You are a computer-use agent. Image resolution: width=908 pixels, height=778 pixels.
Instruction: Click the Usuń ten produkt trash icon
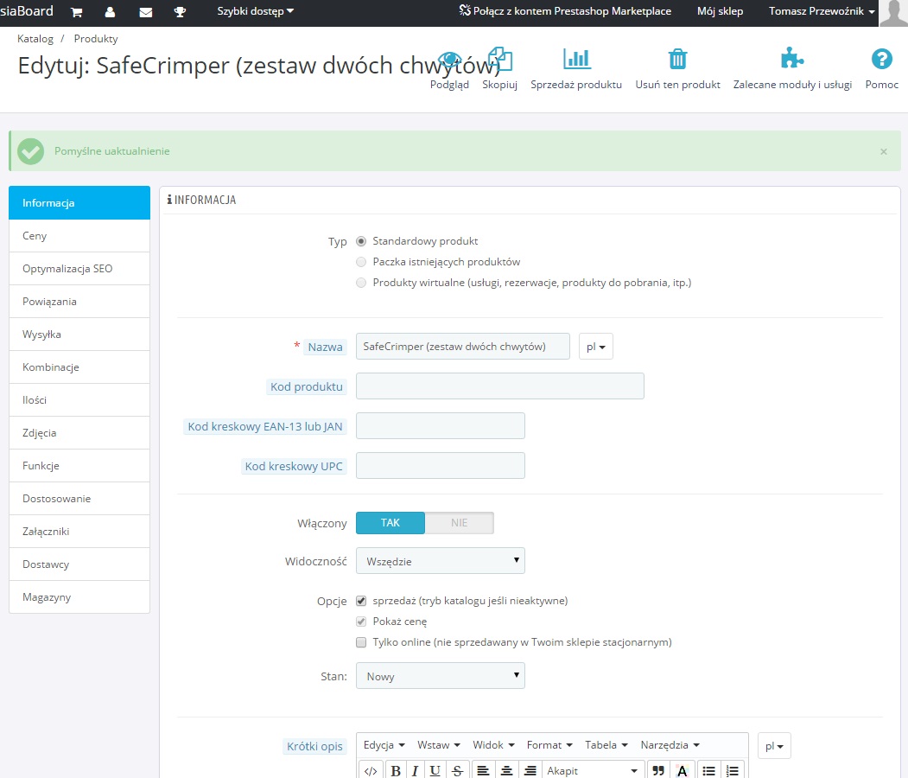677,59
